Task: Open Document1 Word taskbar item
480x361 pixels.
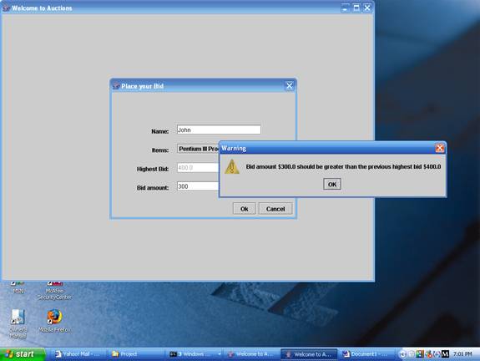Action: tap(365, 354)
